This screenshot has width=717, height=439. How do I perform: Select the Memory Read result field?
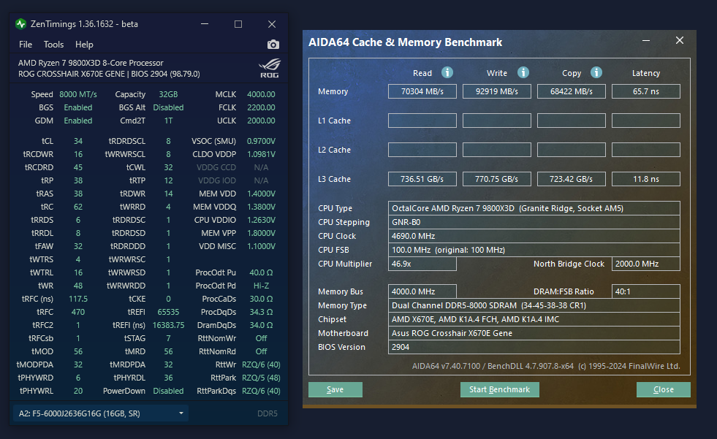click(x=421, y=91)
